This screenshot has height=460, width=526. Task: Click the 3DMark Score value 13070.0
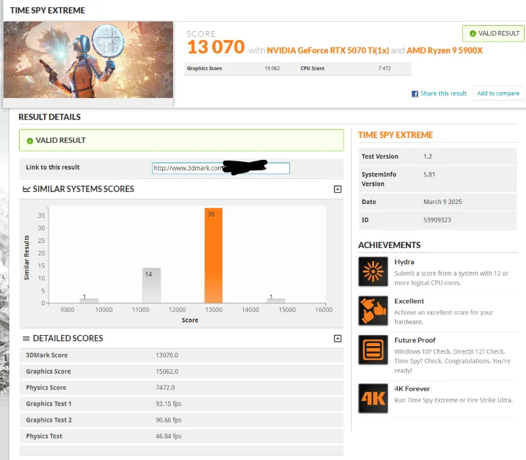[167, 355]
